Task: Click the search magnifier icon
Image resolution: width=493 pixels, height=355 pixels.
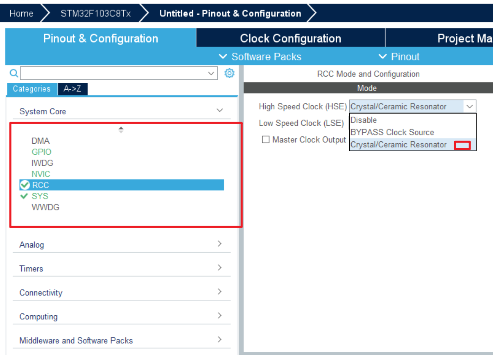Action: coord(14,73)
